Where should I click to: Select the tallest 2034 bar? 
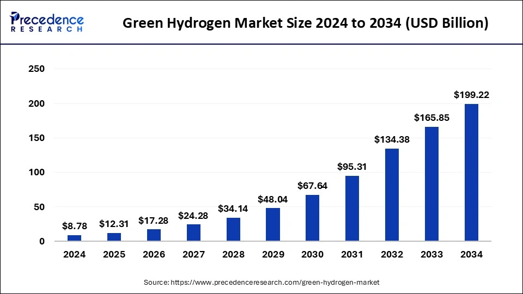pos(471,173)
